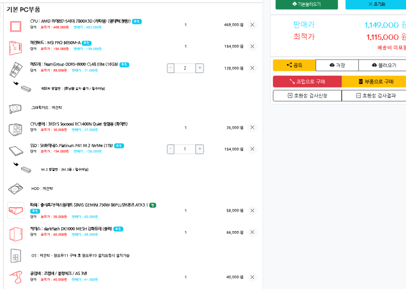This screenshot has height=289, width=406.
Task: Click the compatibility check result button
Action: [x=374, y=96]
